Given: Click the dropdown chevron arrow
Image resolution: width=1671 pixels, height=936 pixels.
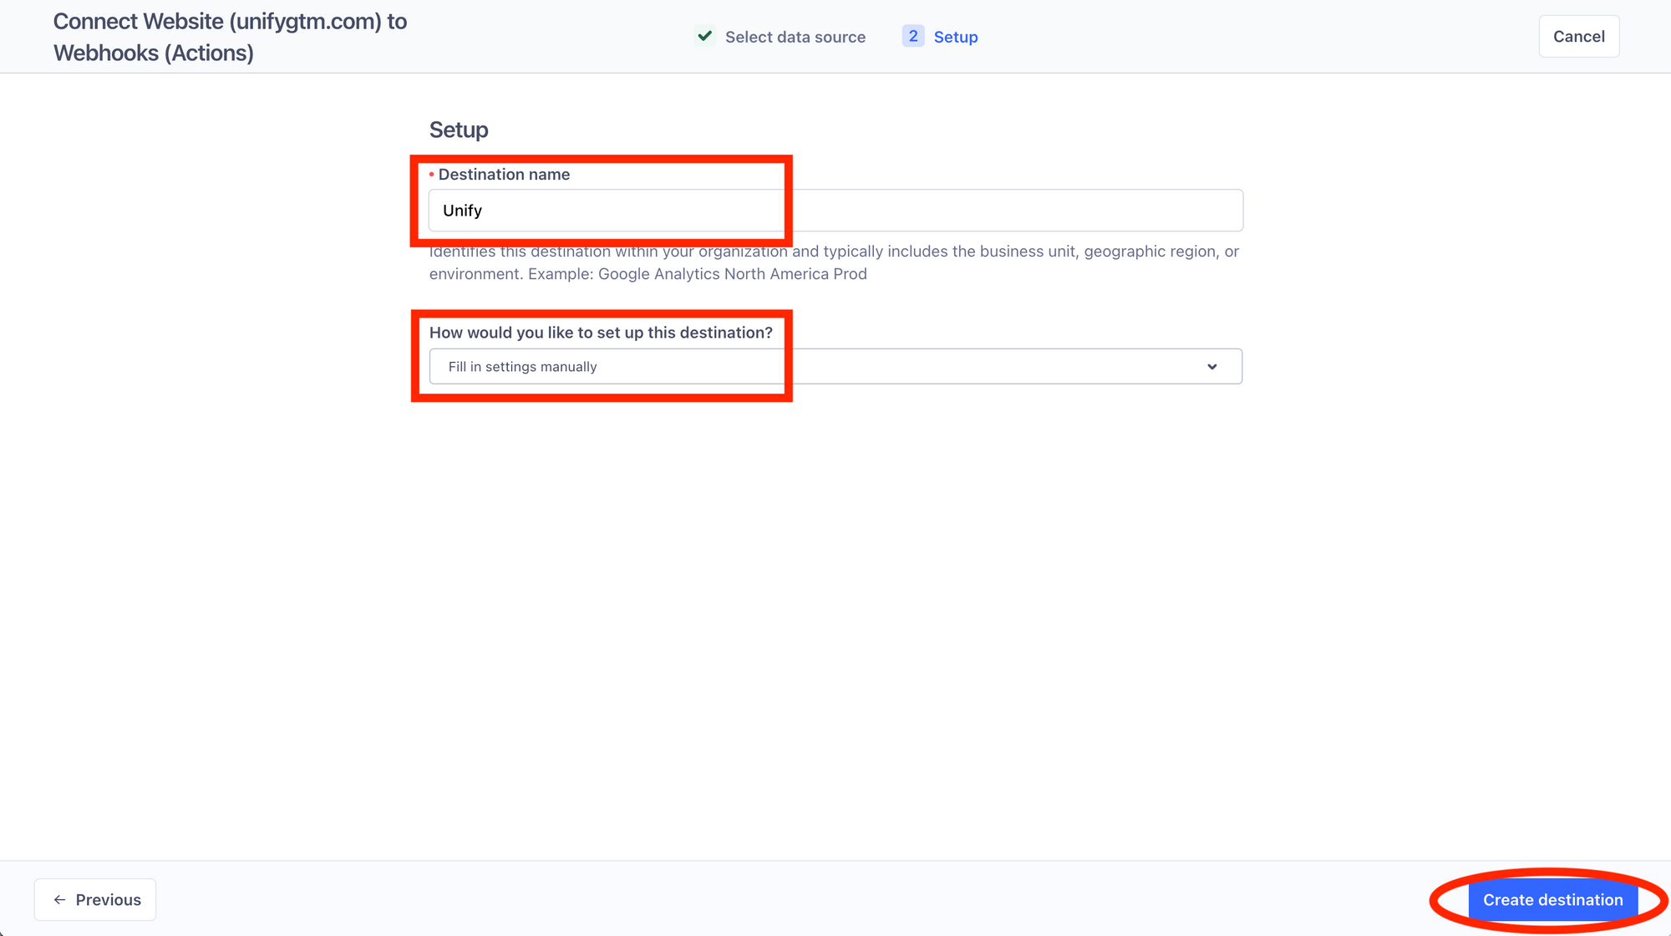Looking at the screenshot, I should point(1211,367).
